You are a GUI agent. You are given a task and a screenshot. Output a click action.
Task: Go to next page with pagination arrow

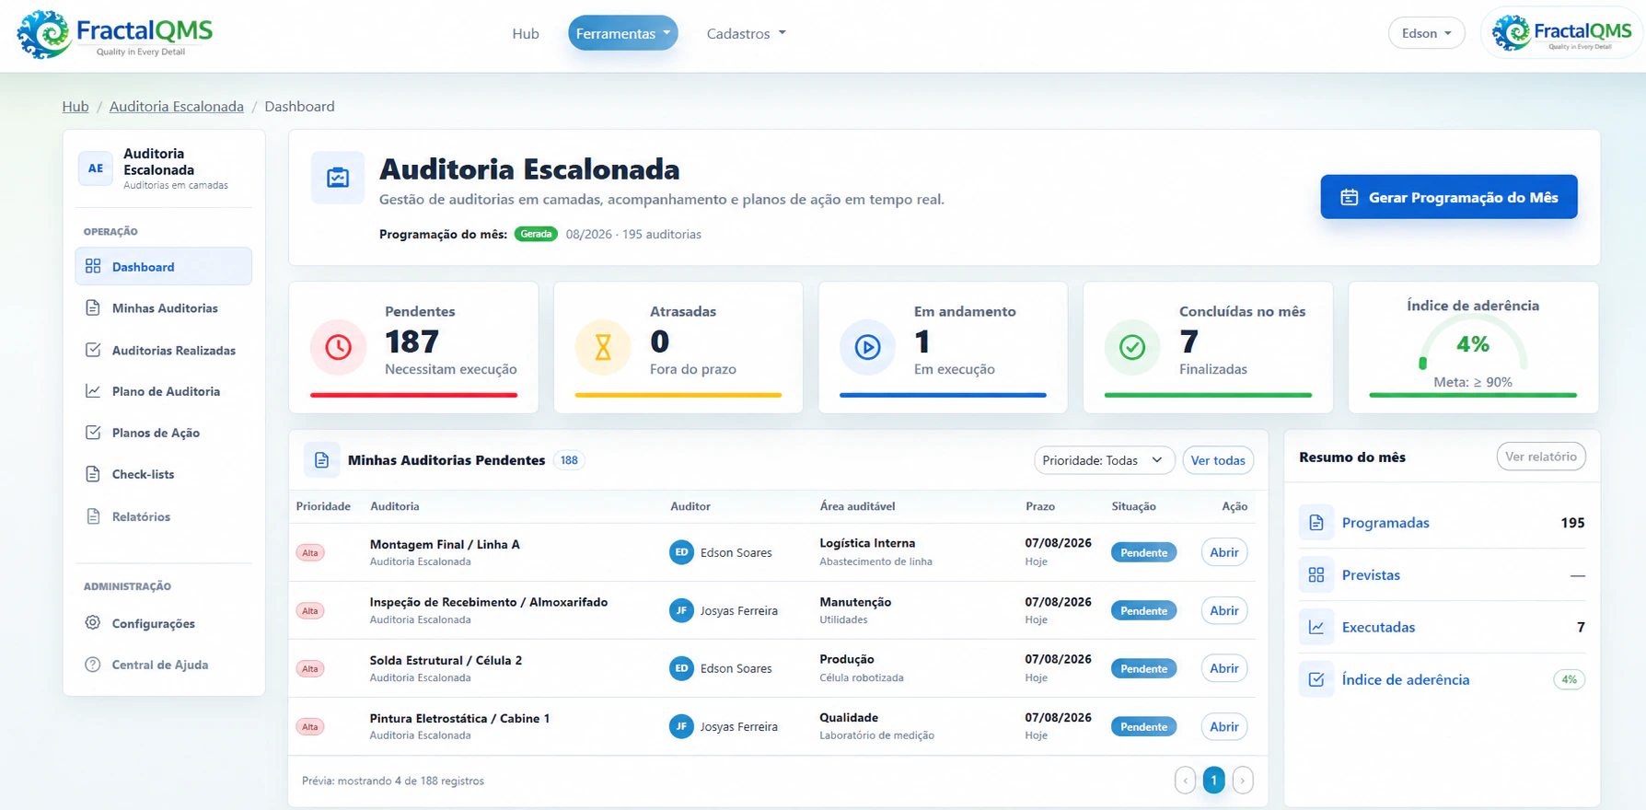pos(1242,781)
